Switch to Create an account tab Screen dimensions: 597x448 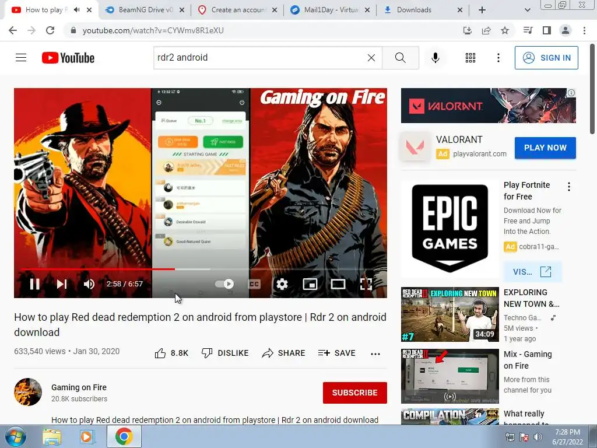pyautogui.click(x=238, y=10)
